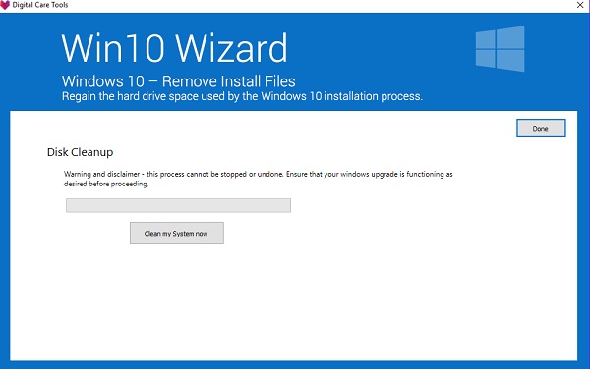
Task: Click the Done button
Action: (x=541, y=129)
